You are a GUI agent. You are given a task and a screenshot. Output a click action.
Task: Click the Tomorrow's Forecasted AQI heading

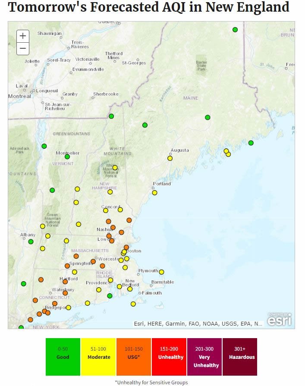(148, 7)
